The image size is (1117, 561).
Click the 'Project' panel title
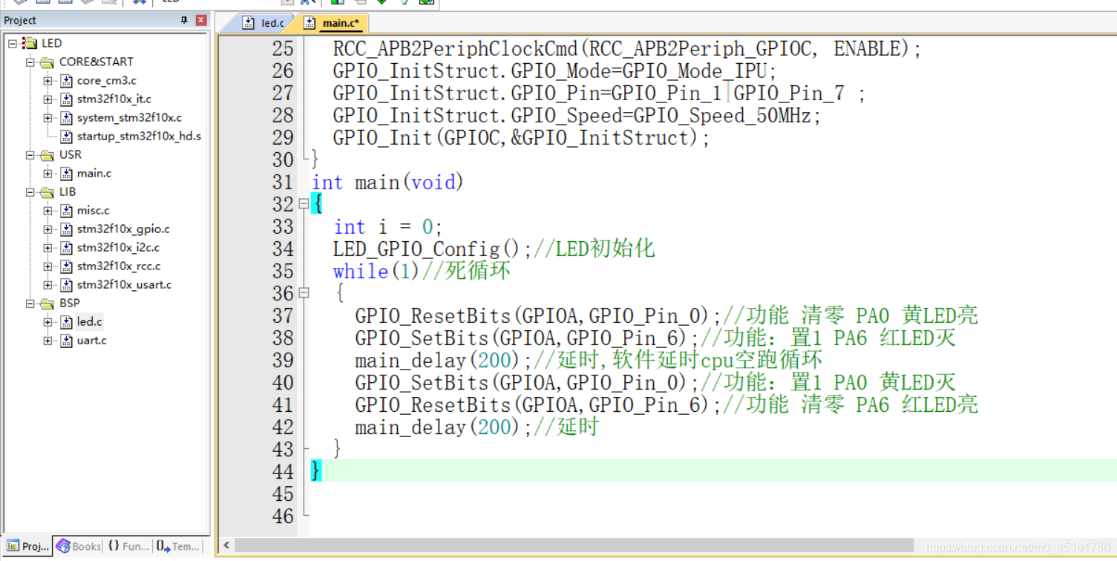coord(20,20)
